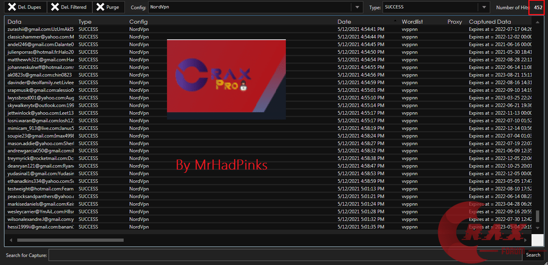This screenshot has width=548, height=265.
Task: Select the row dated 5/12/2021 4:58:32 PM
Action: point(268,151)
